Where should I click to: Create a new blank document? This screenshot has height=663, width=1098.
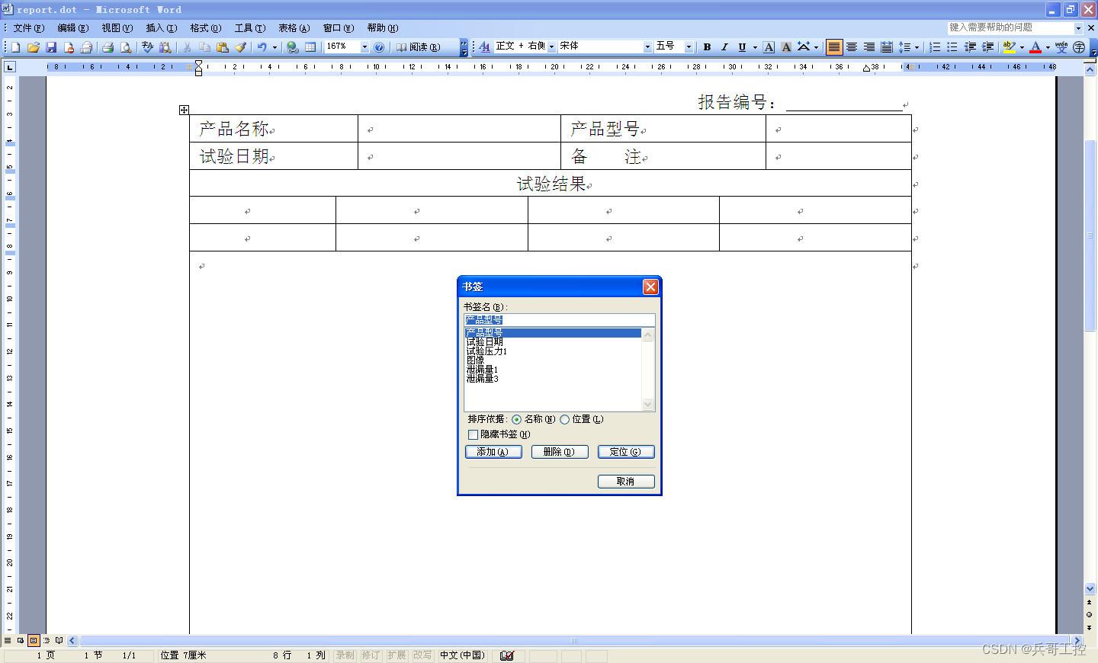[15, 47]
